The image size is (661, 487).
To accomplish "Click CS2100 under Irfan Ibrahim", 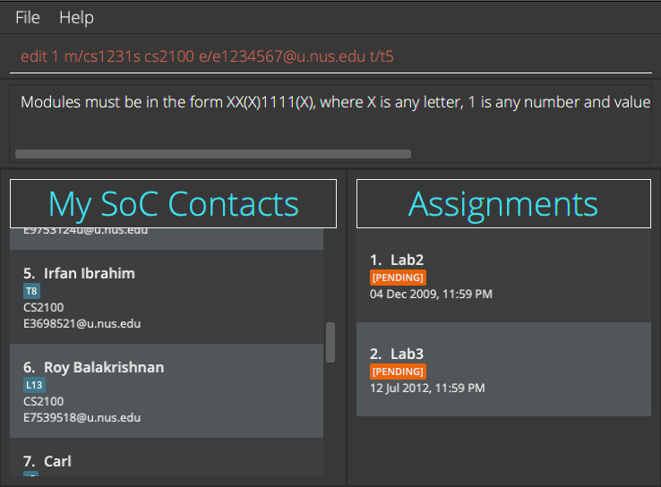I will 43,308.
